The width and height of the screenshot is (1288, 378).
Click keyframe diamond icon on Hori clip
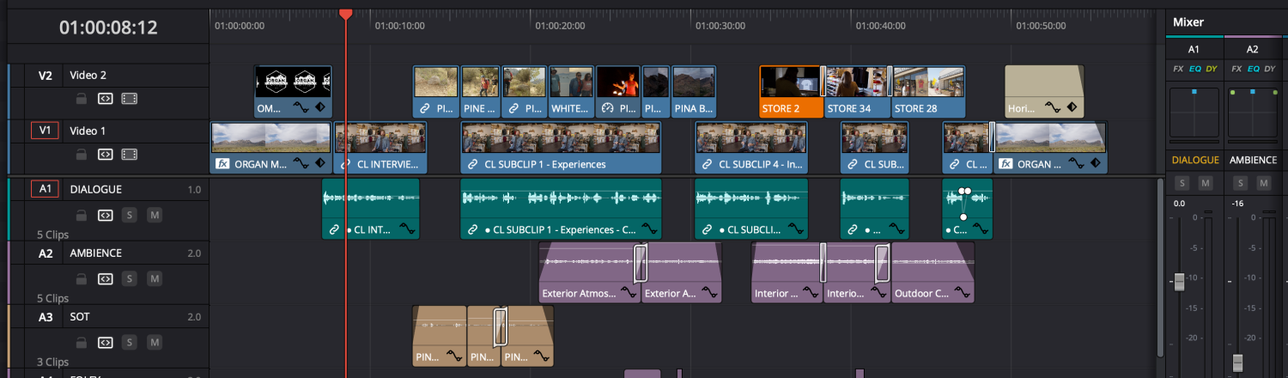click(1071, 108)
